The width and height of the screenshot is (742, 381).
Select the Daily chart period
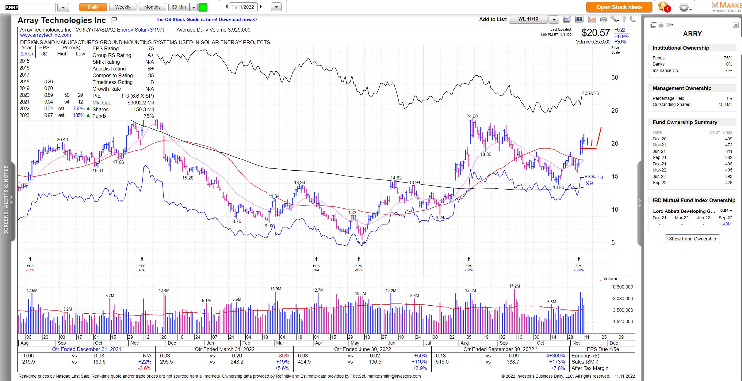[x=93, y=7]
